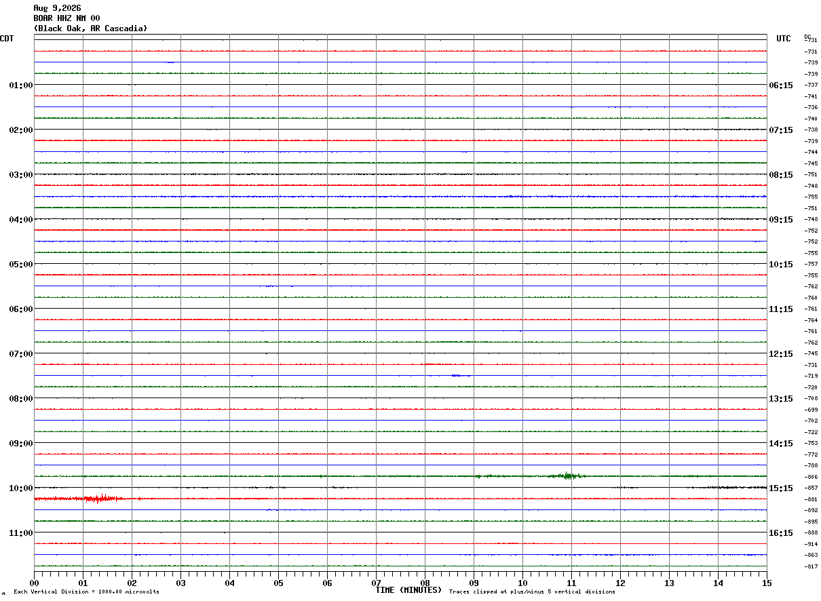Click the minute 07 tick label

click(x=376, y=583)
